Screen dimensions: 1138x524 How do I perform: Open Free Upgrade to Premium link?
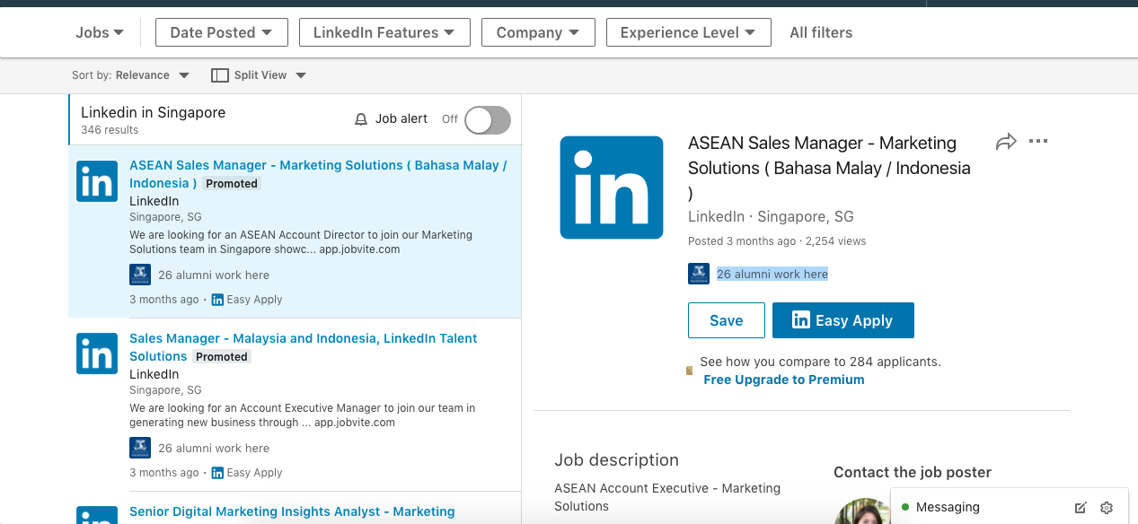click(784, 380)
